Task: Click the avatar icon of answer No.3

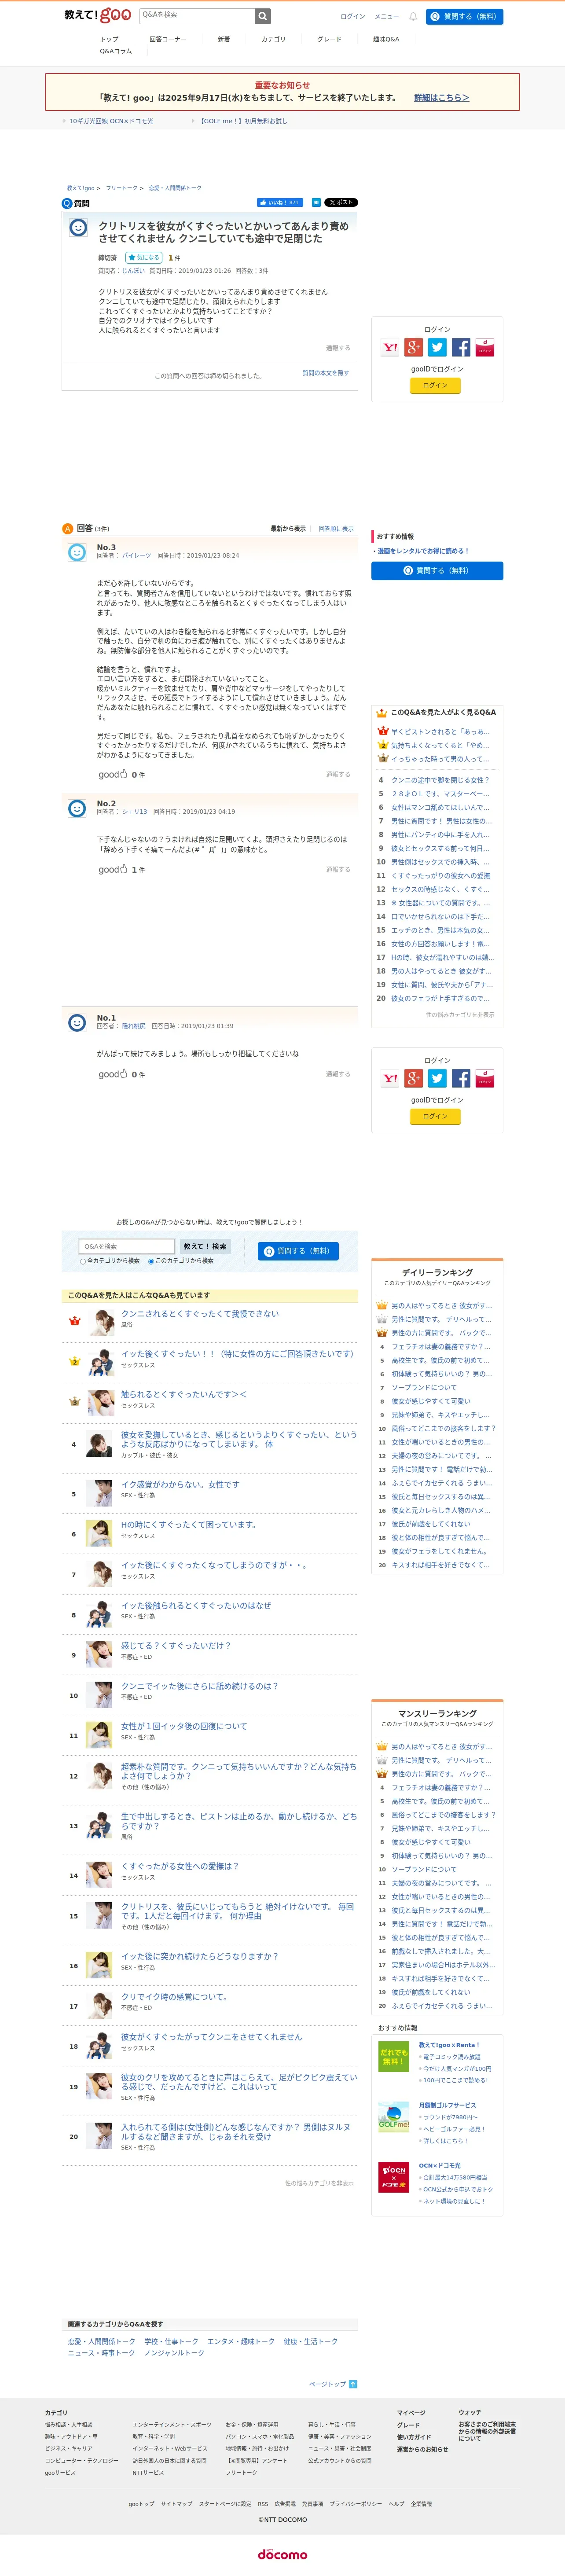Action: click(x=77, y=552)
